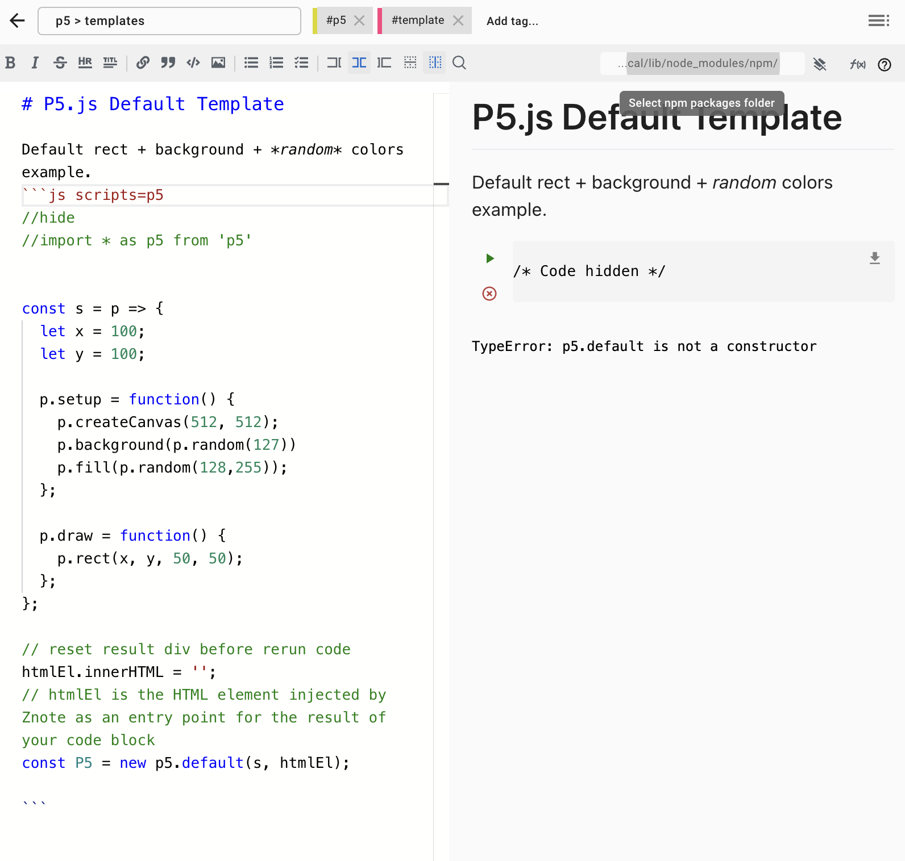905x861 pixels.
Task: Toggle the vertical scroll sync mode
Action: tap(435, 63)
